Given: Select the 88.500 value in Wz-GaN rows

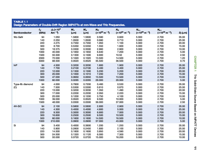Looking at the screenshot, I should [56, 61].
